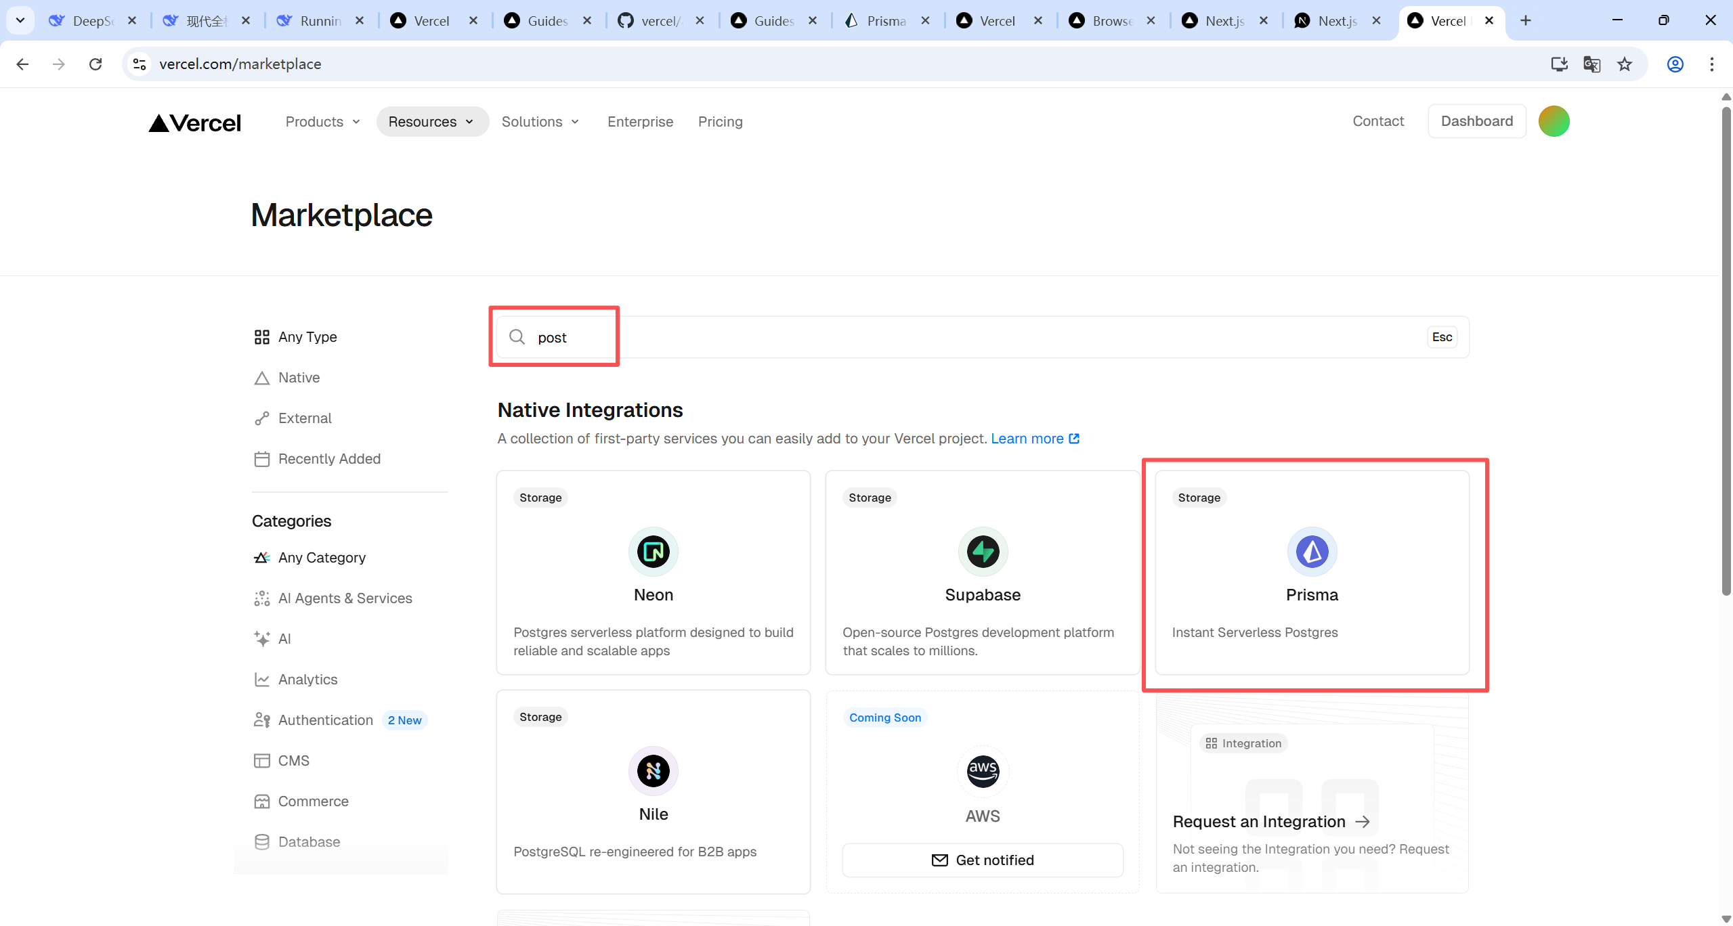Click the Neon integration logo

(654, 552)
